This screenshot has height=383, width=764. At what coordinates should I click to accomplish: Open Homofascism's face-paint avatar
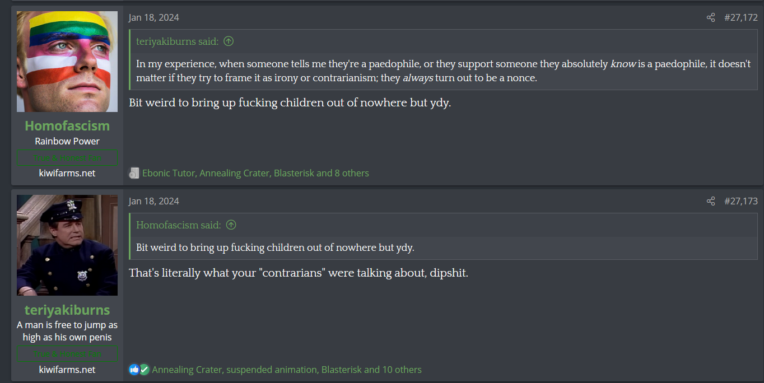tap(67, 62)
